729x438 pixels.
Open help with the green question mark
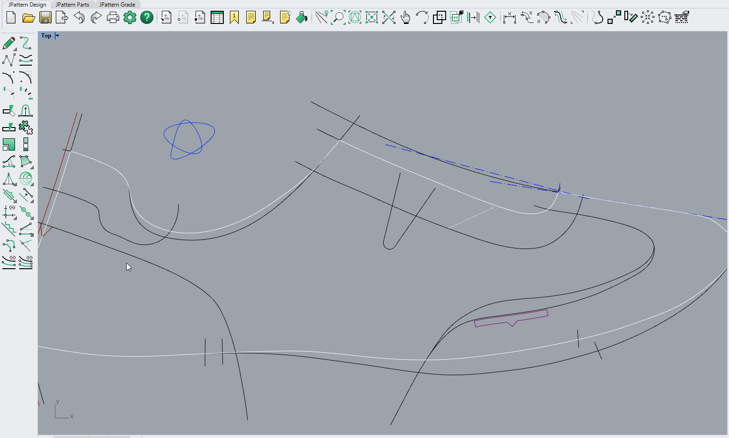coord(147,18)
